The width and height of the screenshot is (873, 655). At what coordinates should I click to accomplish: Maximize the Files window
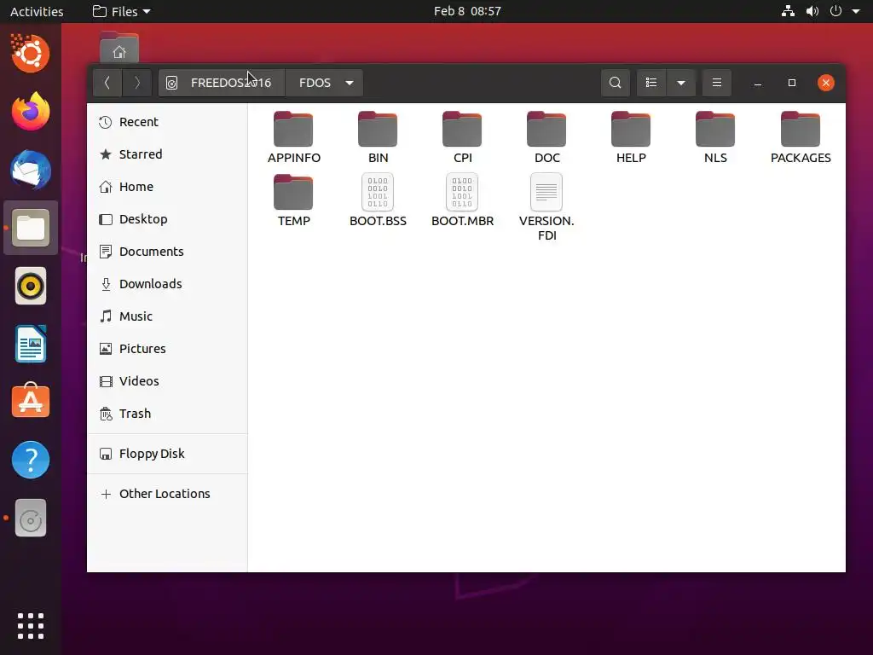click(792, 83)
